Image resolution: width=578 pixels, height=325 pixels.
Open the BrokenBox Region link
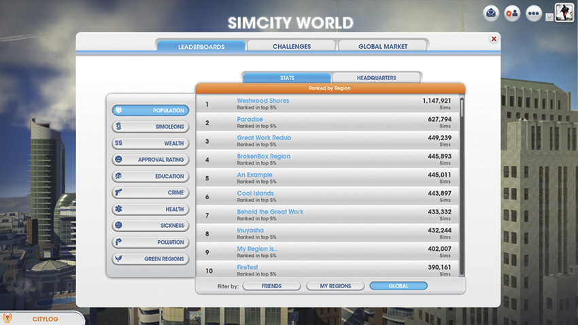[x=264, y=156]
